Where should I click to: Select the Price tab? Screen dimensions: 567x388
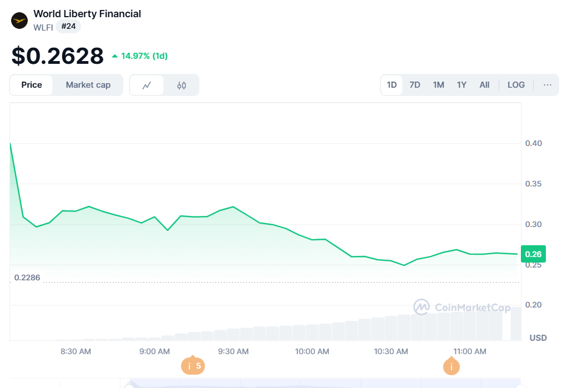pos(32,85)
